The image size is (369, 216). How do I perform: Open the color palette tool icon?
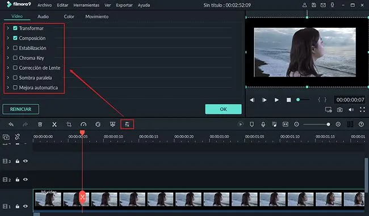[x=98, y=124]
